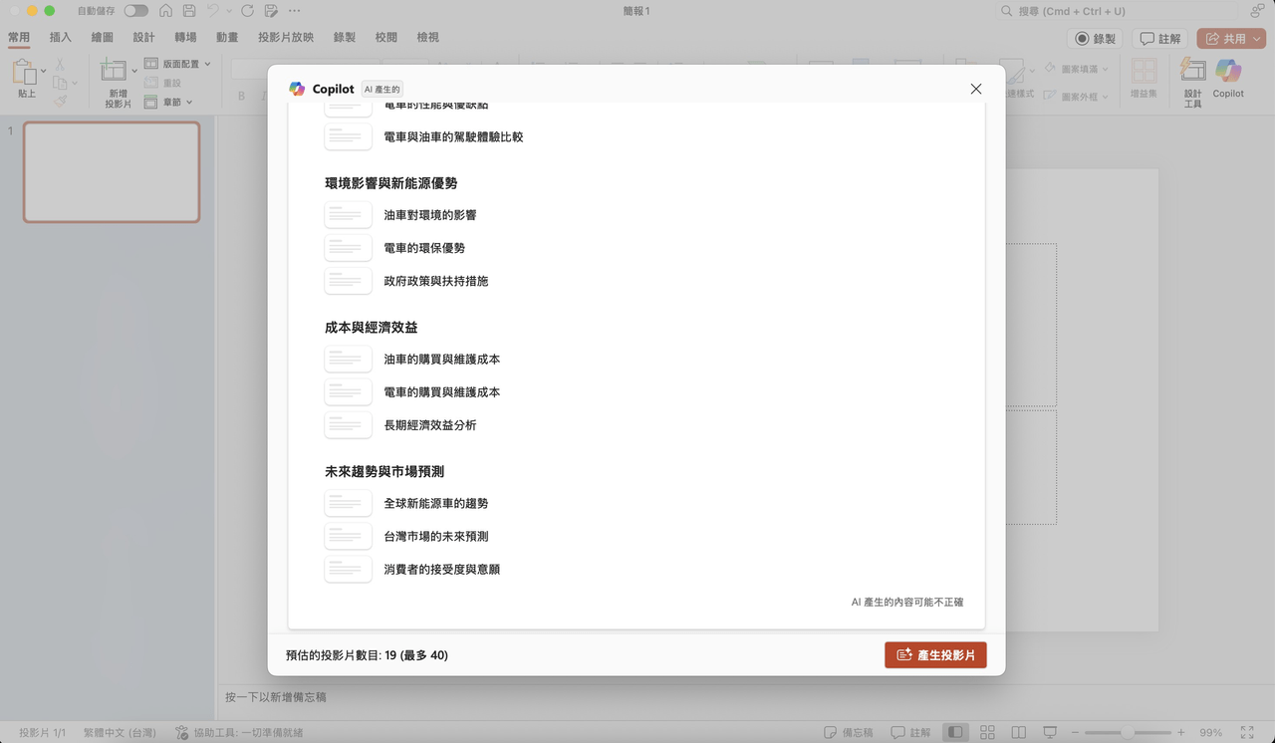Screen dimensions: 1275x743
Task: Open the Layout (版面配置) dropdown
Action: tap(178, 64)
